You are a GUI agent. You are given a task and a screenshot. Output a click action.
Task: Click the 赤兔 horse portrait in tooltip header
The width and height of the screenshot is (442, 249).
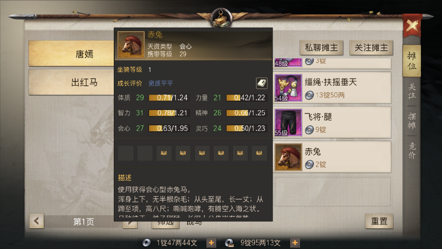[131, 45]
